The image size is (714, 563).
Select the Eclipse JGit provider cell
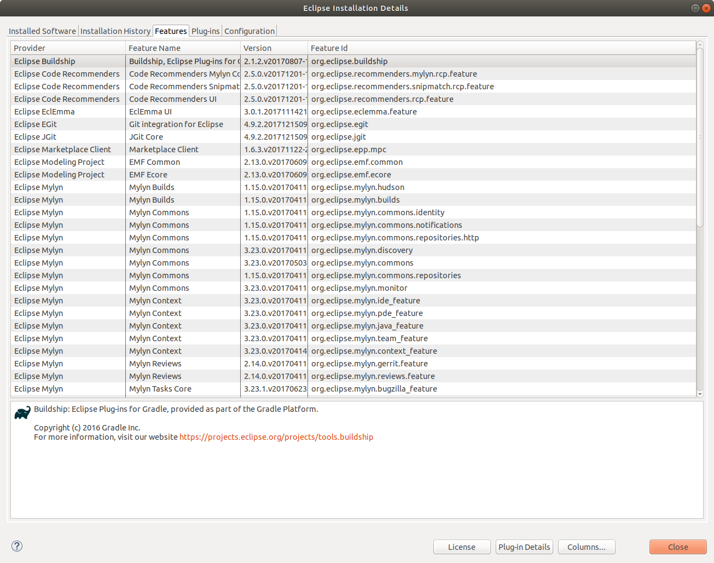[x=35, y=137]
